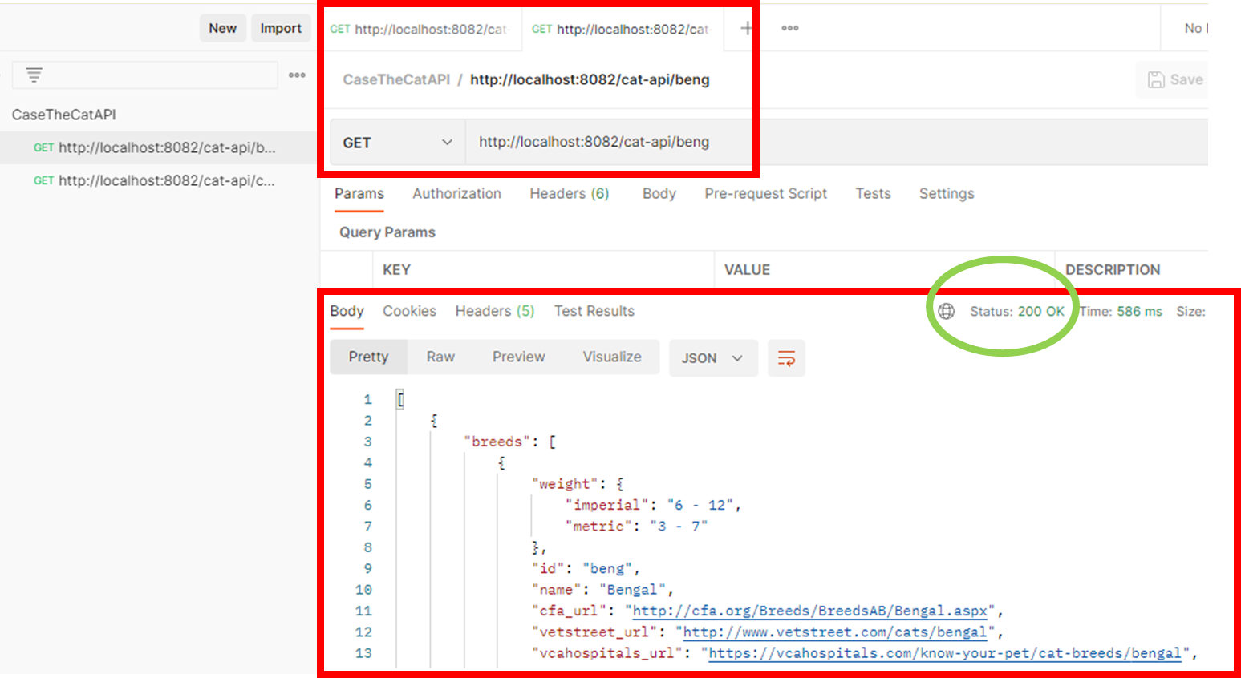1241x678 pixels.
Task: Open the cfa.org Bengal link
Action: (810, 611)
